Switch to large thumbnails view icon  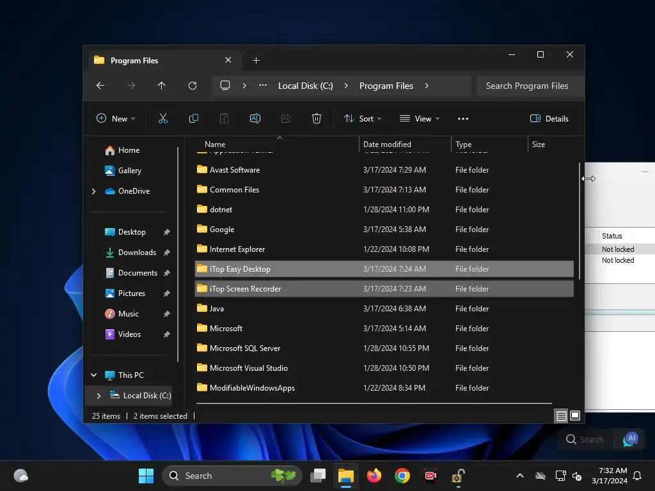pos(575,416)
